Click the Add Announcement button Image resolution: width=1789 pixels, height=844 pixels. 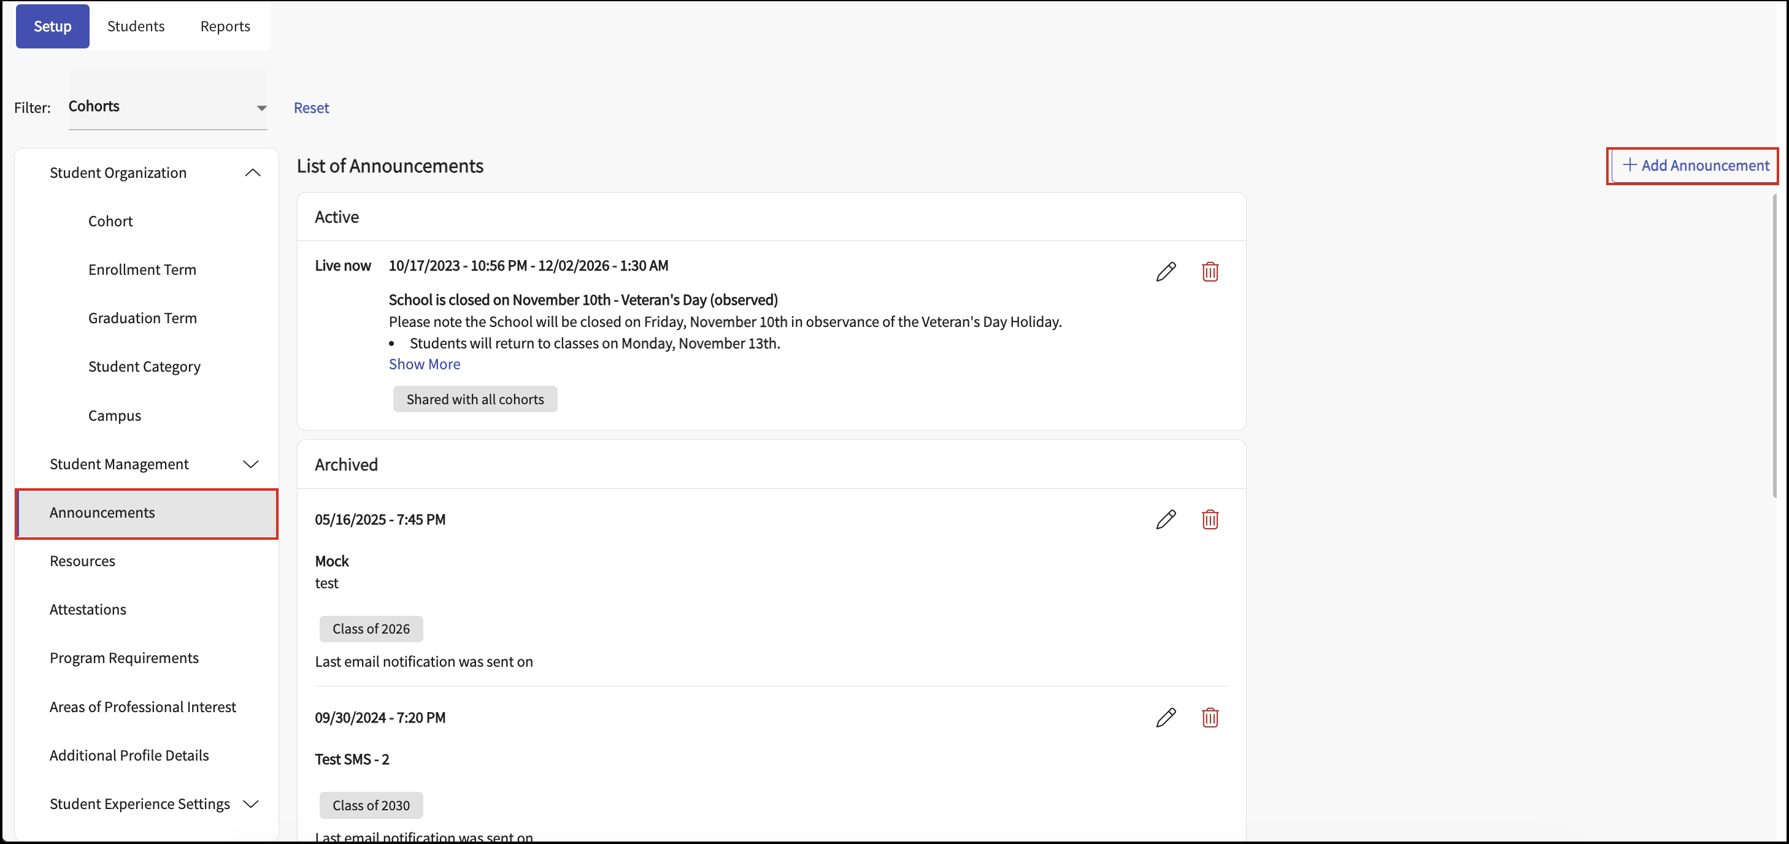[1695, 165]
